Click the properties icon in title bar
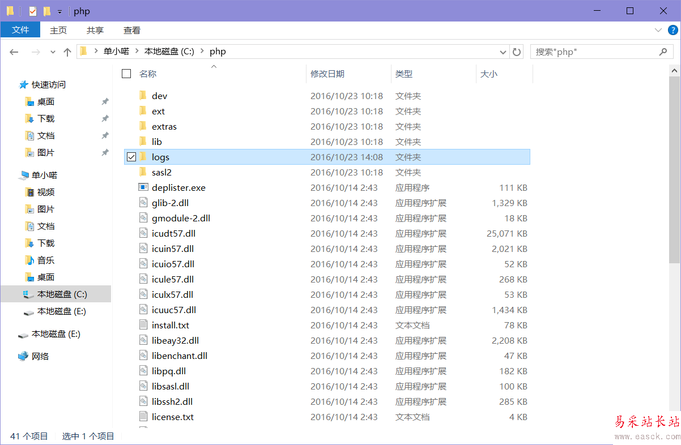The image size is (681, 445). click(x=33, y=11)
